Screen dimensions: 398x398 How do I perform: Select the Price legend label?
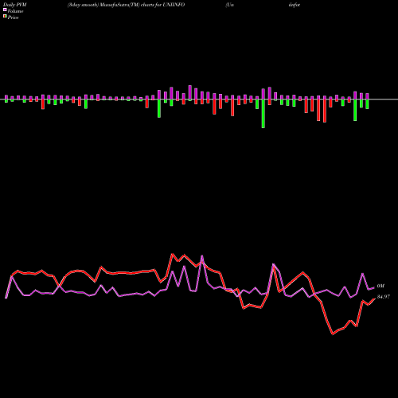[x=13, y=18]
